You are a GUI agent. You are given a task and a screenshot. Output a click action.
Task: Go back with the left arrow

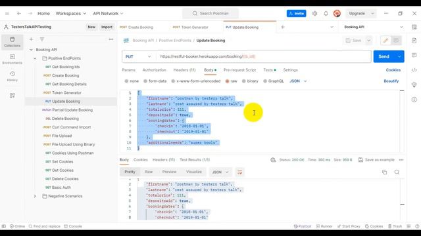[19, 13]
